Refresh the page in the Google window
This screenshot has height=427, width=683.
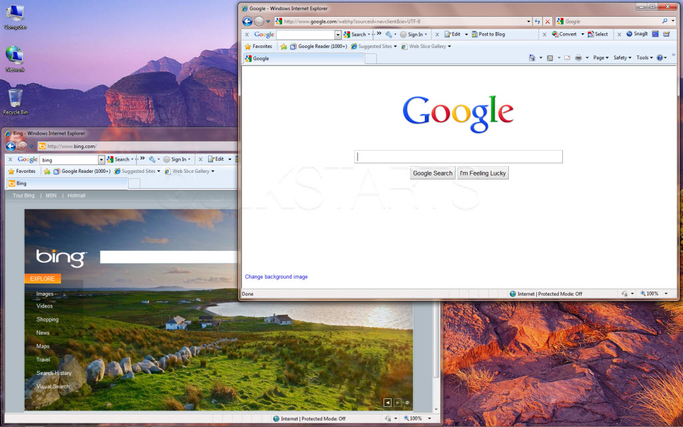[x=538, y=21]
